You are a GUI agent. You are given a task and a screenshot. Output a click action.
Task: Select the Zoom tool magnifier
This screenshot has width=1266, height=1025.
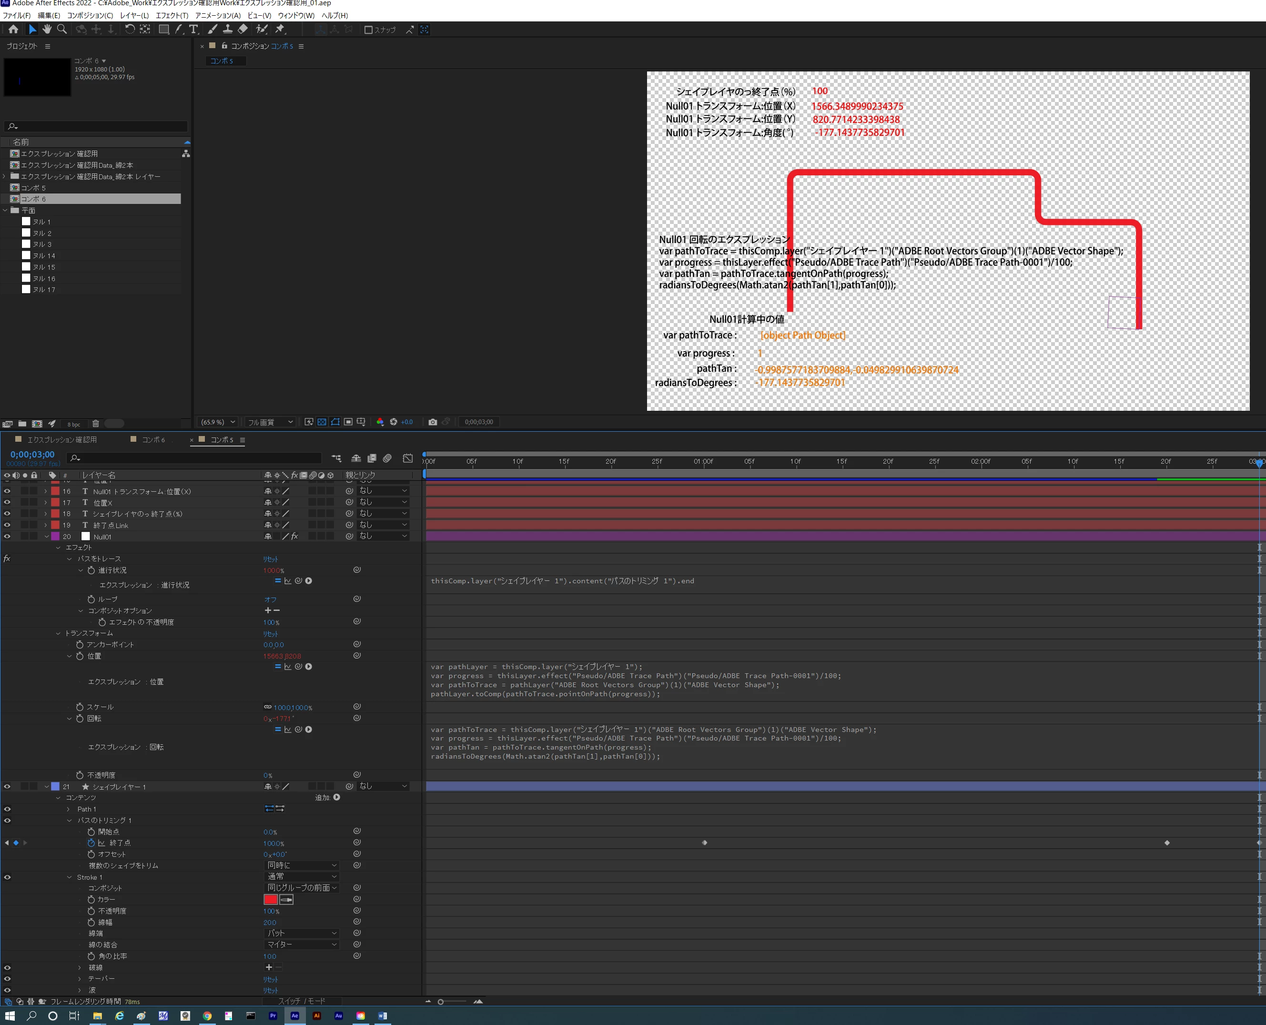click(x=62, y=29)
